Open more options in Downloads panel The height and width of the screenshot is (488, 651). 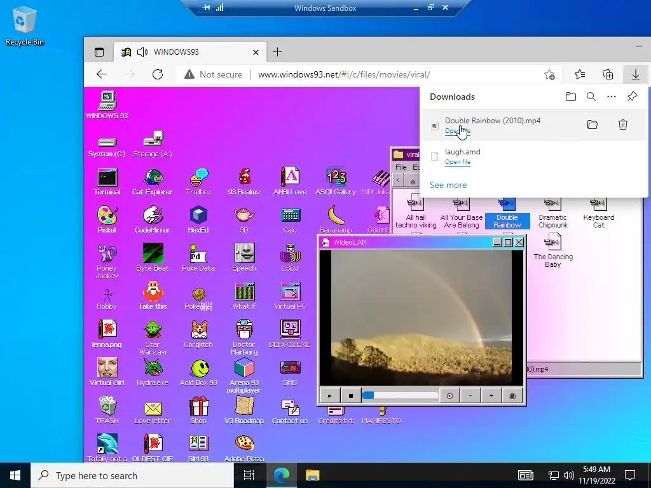[x=612, y=97]
